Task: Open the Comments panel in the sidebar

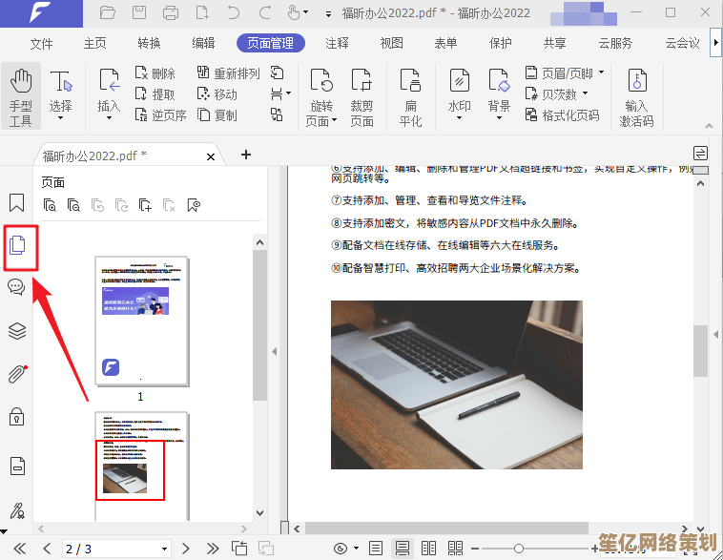Action: tap(16, 287)
